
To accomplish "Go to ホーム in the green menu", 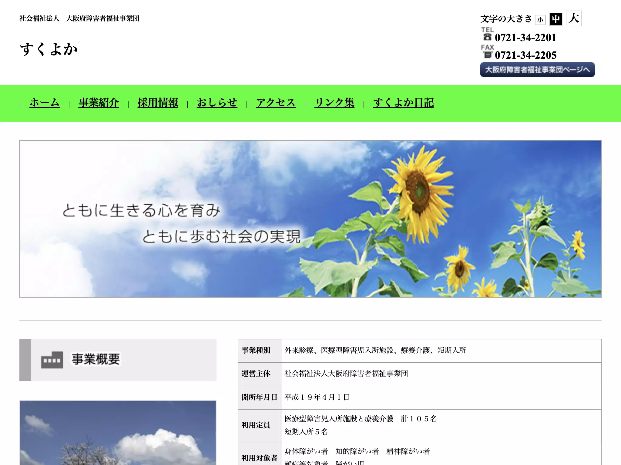I will [x=45, y=103].
